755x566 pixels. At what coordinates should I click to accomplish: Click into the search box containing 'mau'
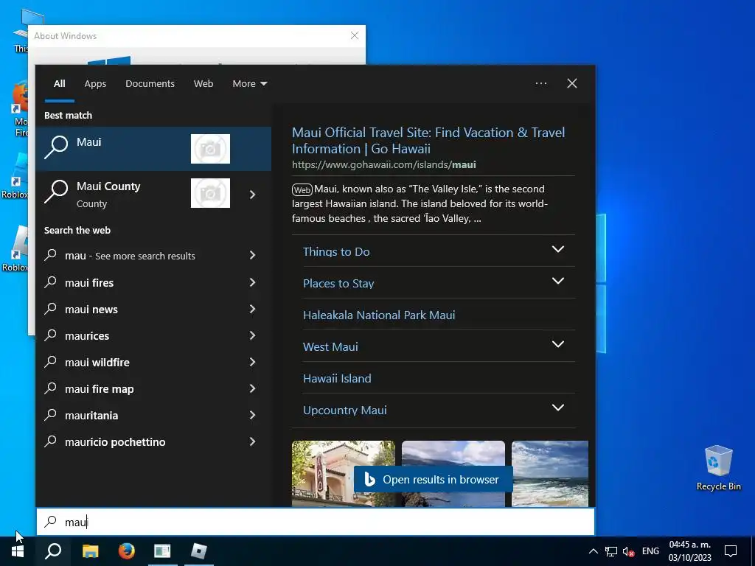pyautogui.click(x=316, y=522)
